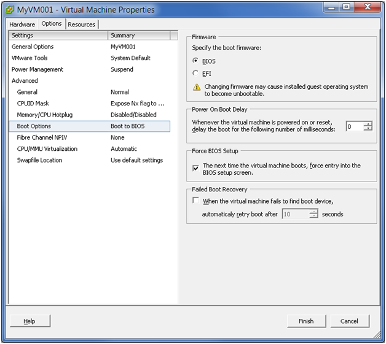The image size is (386, 344).
Task: Select the EFI firmware radio button
Action: point(196,73)
